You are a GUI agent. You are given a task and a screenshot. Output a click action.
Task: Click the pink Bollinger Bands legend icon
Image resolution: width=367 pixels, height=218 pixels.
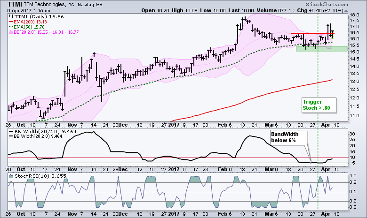11,32
